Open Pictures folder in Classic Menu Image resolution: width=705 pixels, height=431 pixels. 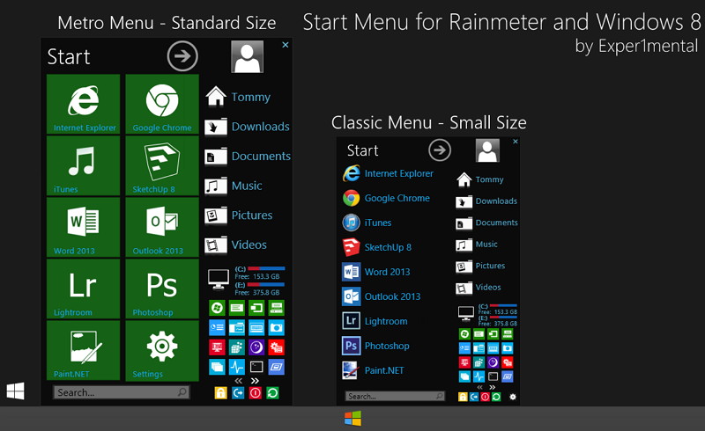click(x=480, y=266)
